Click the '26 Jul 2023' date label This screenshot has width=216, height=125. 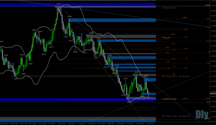pyautogui.click(x=72, y=124)
